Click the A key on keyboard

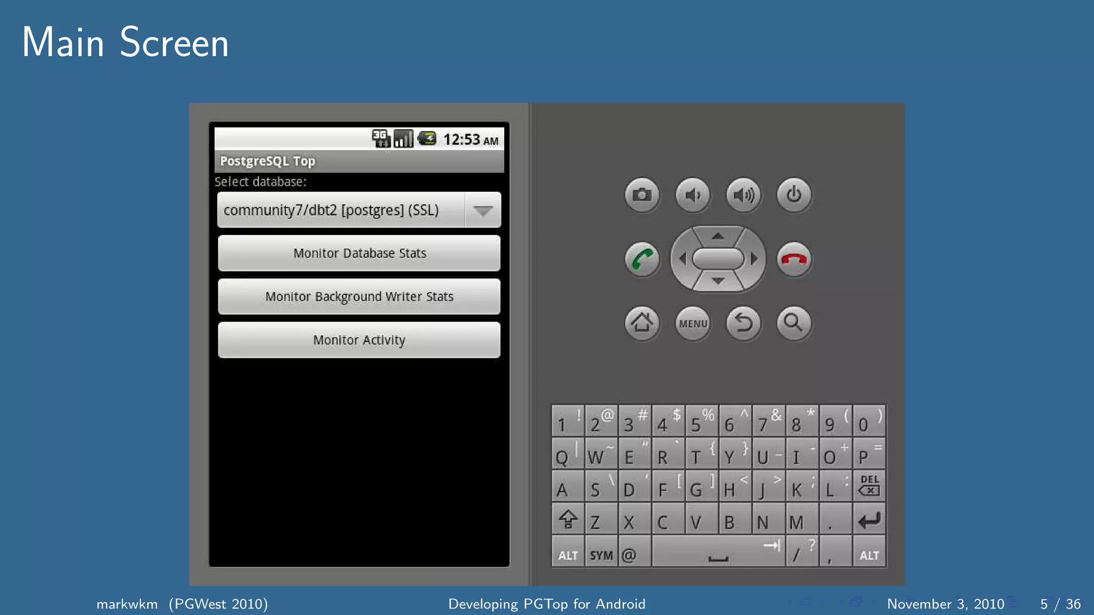click(x=568, y=485)
